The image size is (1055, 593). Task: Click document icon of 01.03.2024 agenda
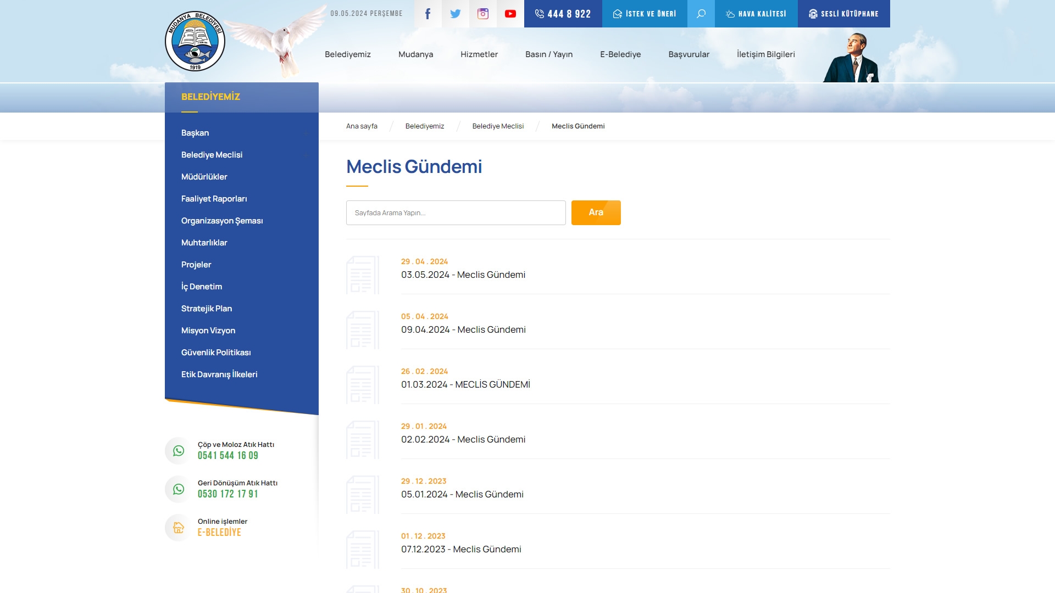[363, 385]
